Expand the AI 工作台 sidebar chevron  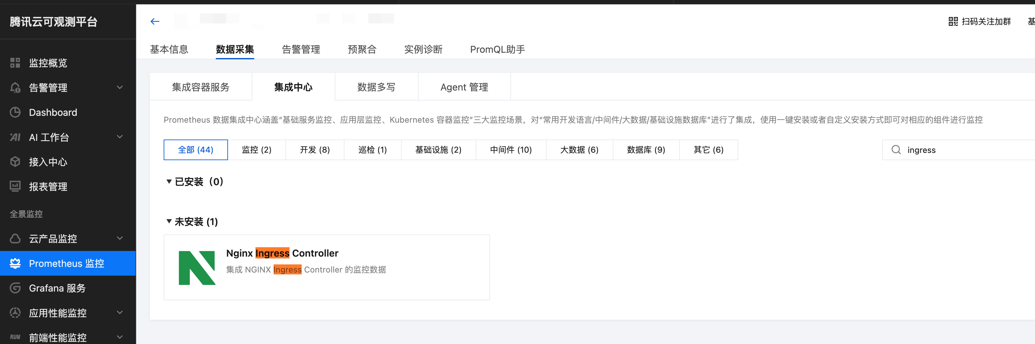(x=119, y=137)
